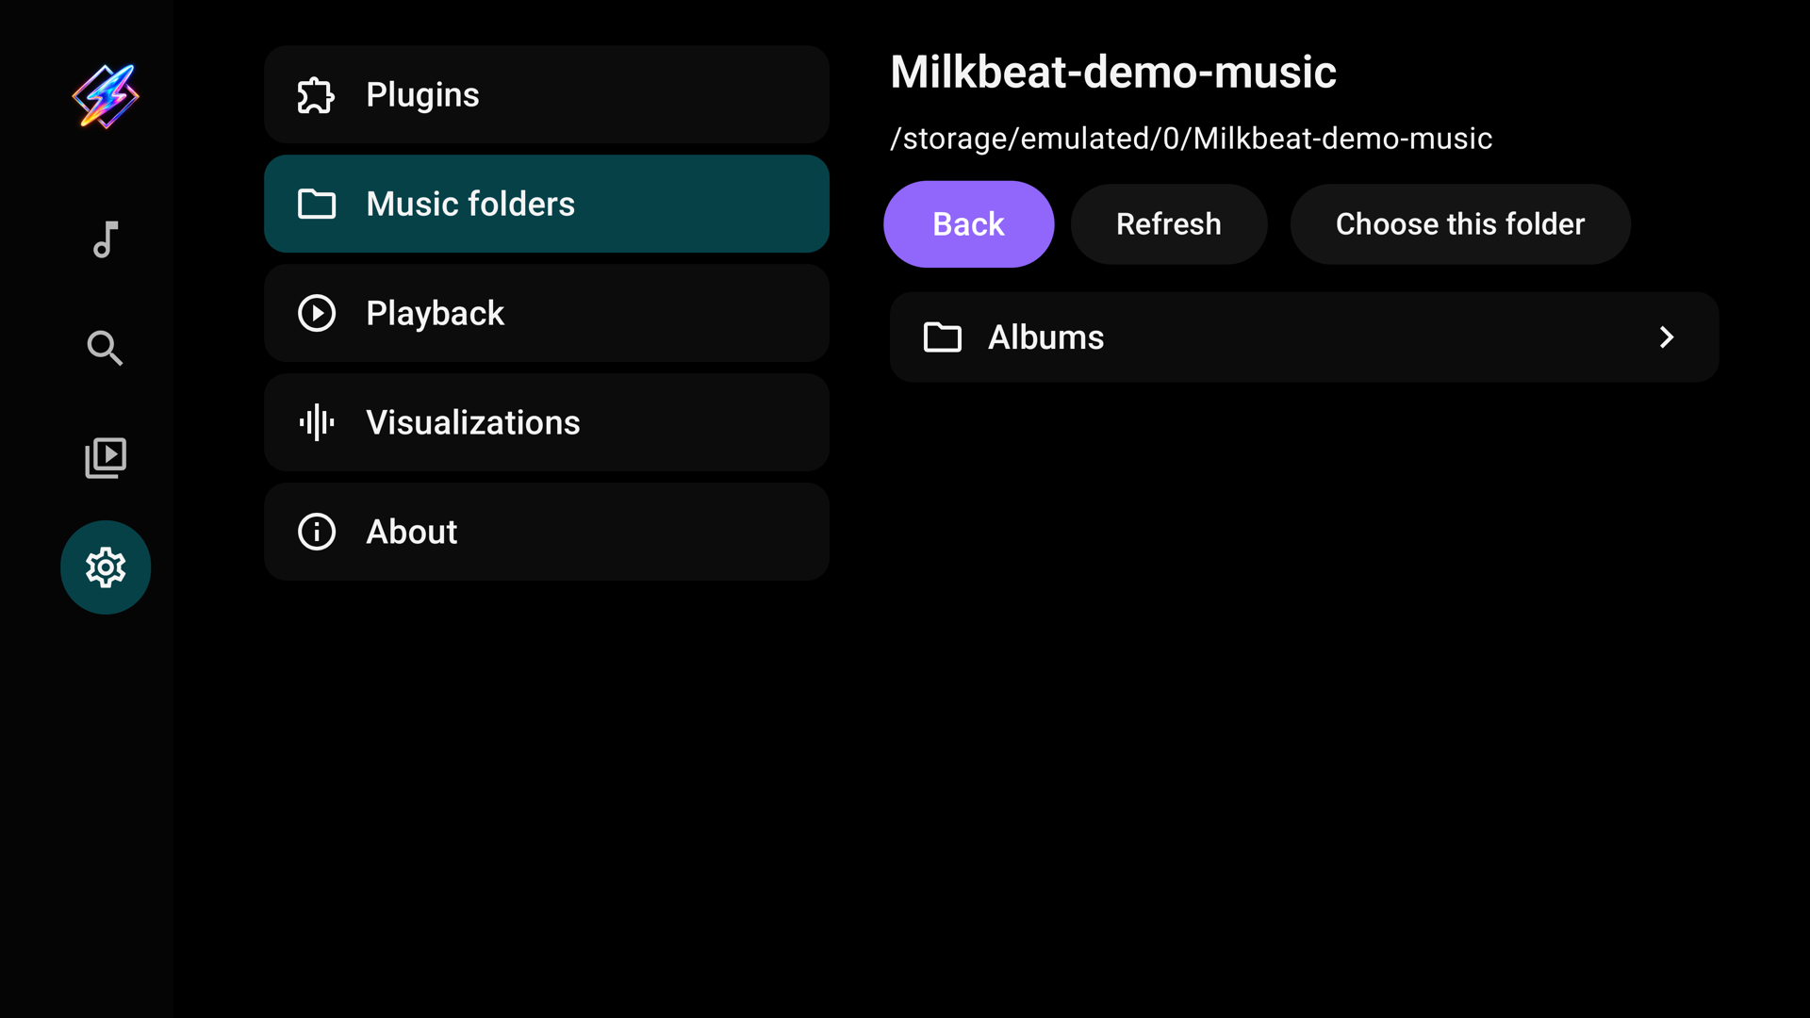Screen dimensions: 1810x1018
Task: Open the Plugins settings section
Action: point(547,94)
